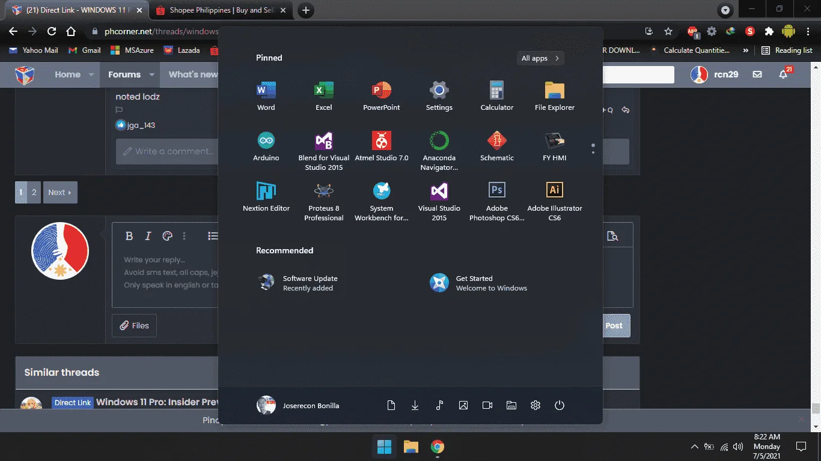The width and height of the screenshot is (821, 461).
Task: Open Visual Studio 2015
Action: click(x=439, y=202)
